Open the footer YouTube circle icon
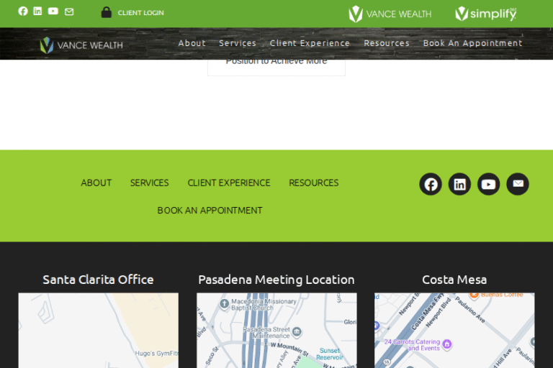Viewport: 553px width, 368px height. tap(488, 184)
